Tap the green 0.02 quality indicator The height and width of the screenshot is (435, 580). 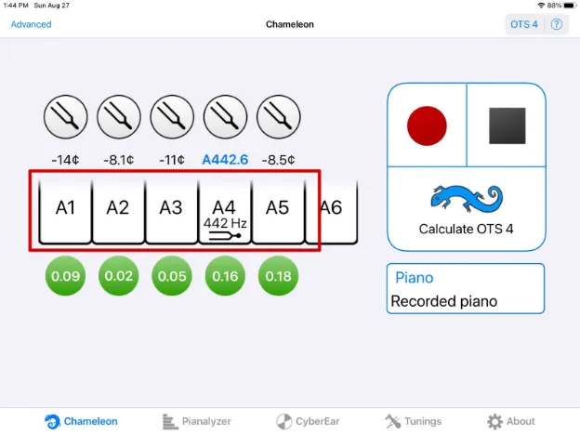119,276
